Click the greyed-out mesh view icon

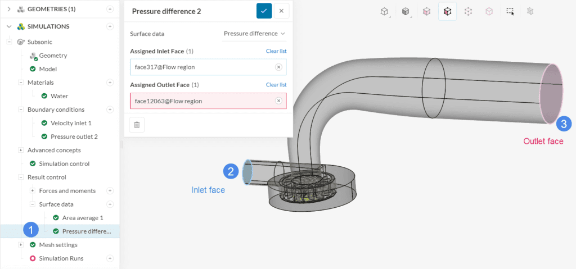click(529, 11)
